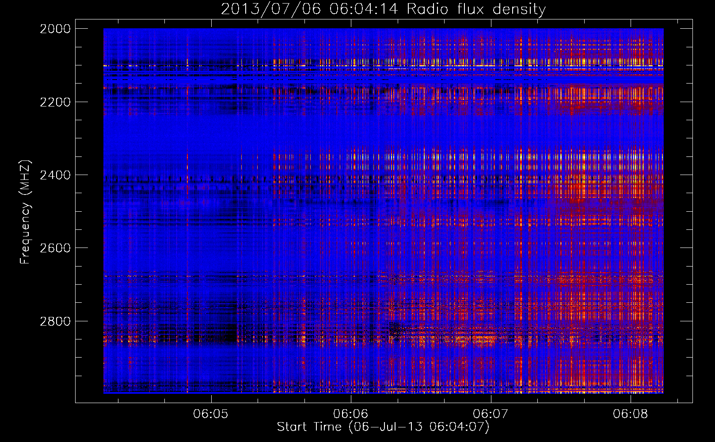The image size is (715, 442).
Task: Click the 06:08 time tick label
Action: [630, 414]
